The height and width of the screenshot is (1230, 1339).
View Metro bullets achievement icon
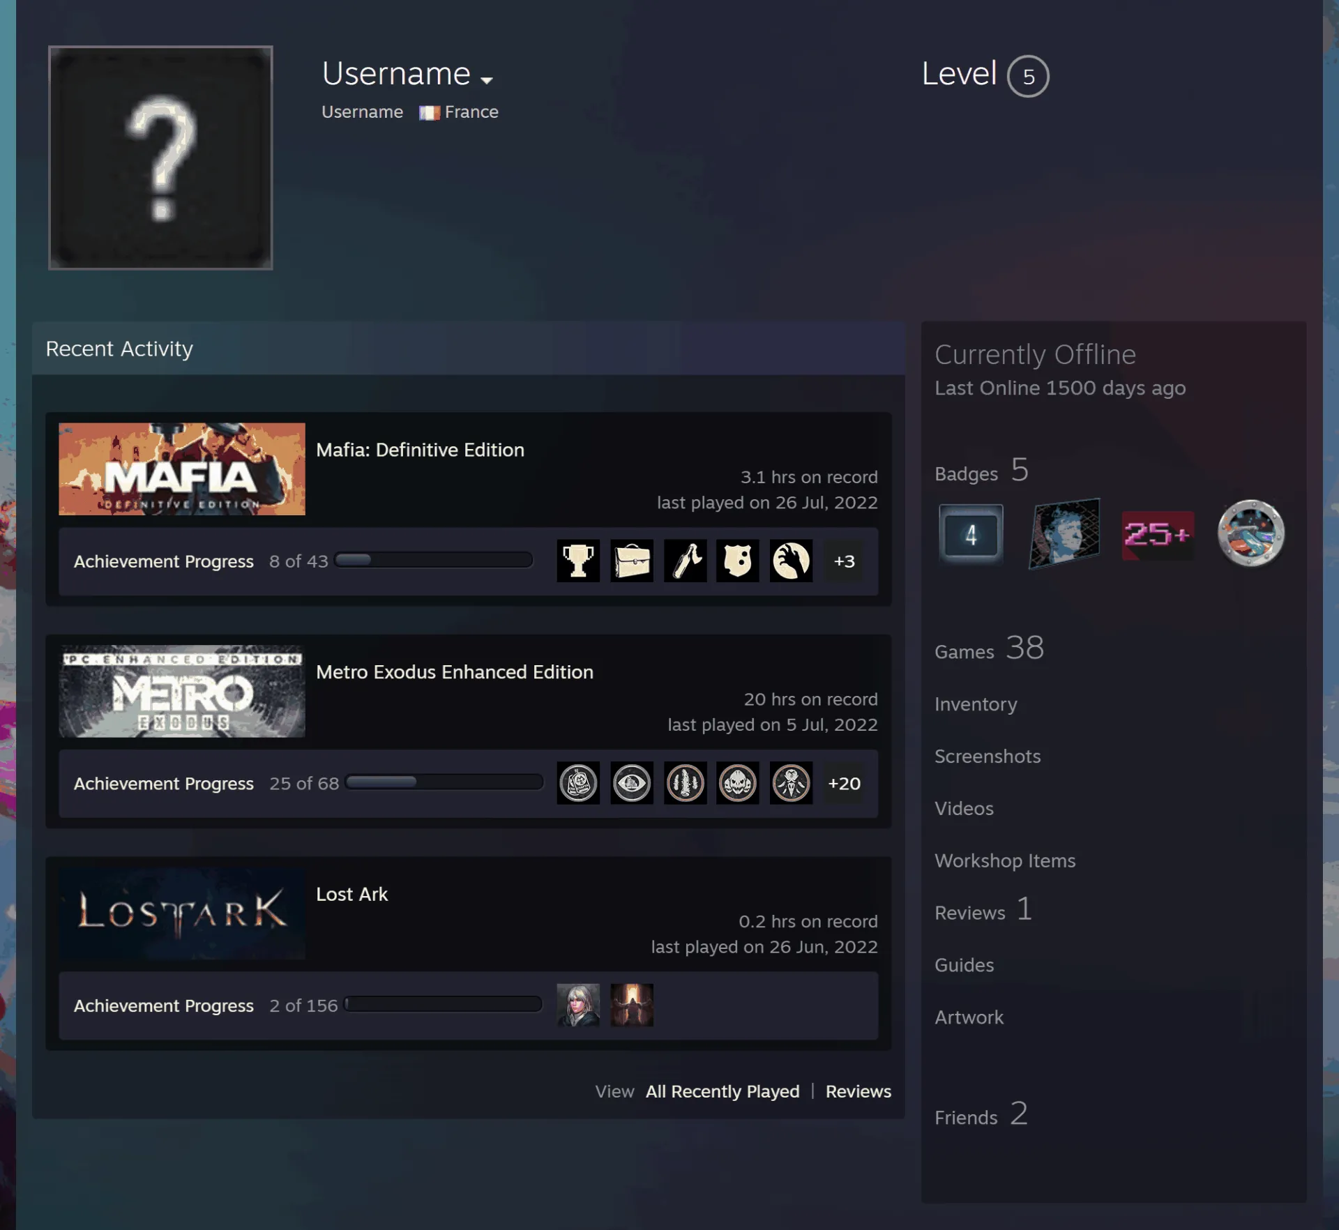coord(685,783)
